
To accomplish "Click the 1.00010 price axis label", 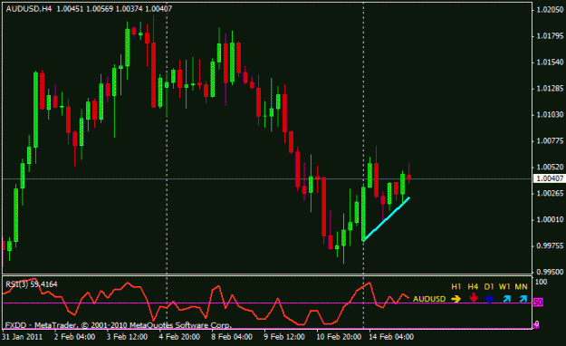I will [x=550, y=219].
